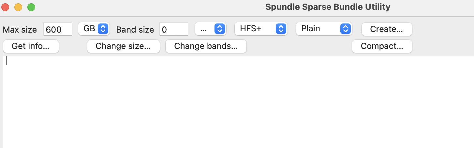This screenshot has width=474, height=148.
Task: Open the Plain encryption dropdown
Action: tap(323, 29)
